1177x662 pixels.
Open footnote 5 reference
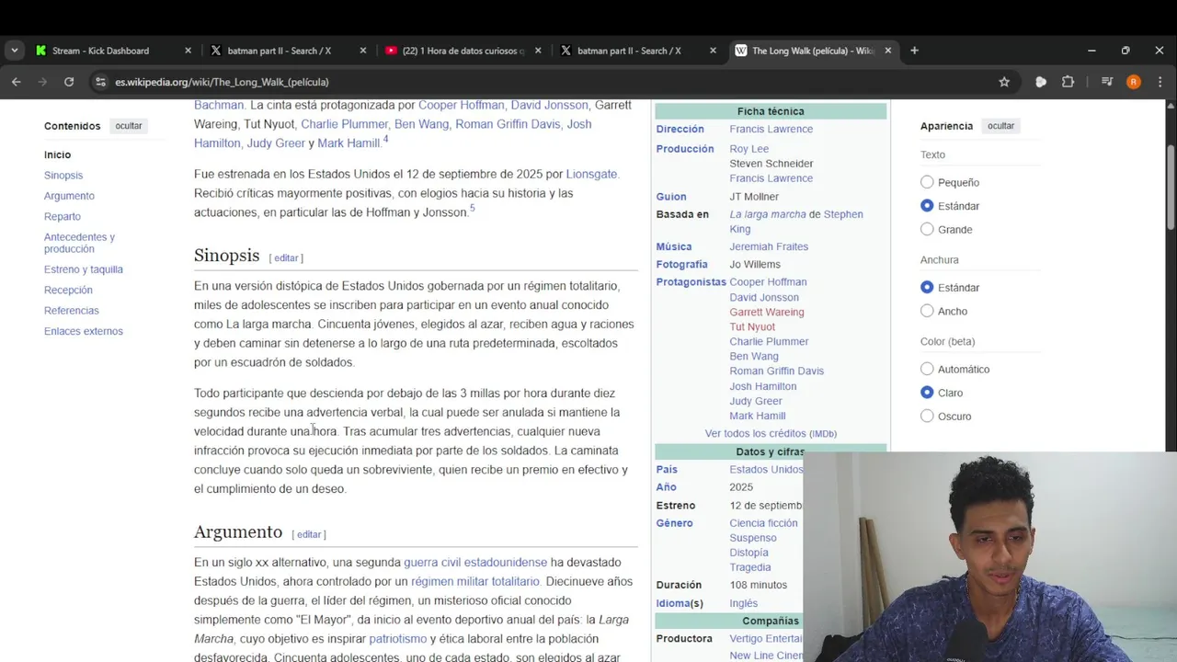coord(472,209)
